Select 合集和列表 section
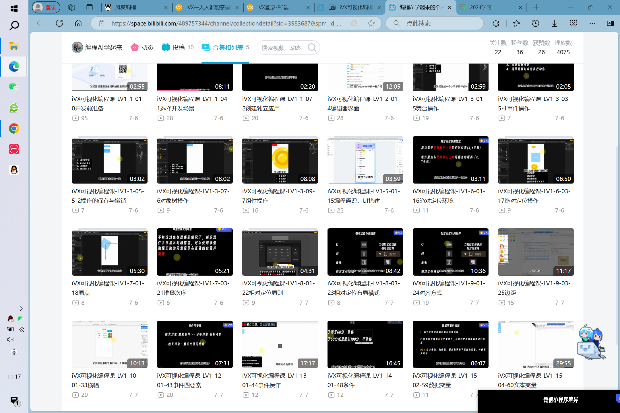This screenshot has width=620, height=413. 225,48
